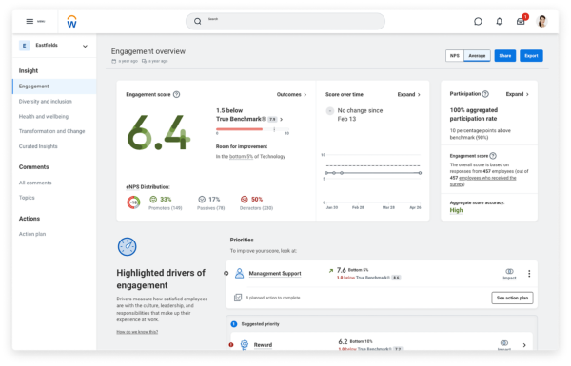Click the user profile avatar
The width and height of the screenshot is (571, 366).
coord(542,22)
